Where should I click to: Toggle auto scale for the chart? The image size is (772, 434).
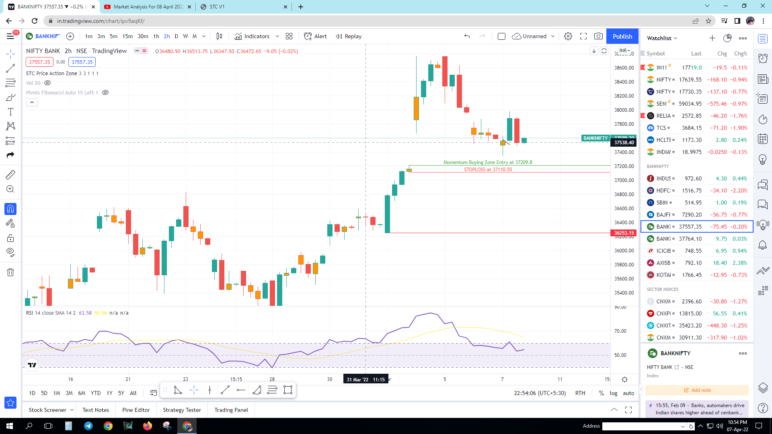628,393
